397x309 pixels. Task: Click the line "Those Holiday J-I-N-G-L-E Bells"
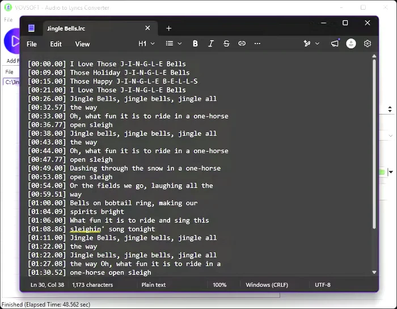[x=130, y=73]
